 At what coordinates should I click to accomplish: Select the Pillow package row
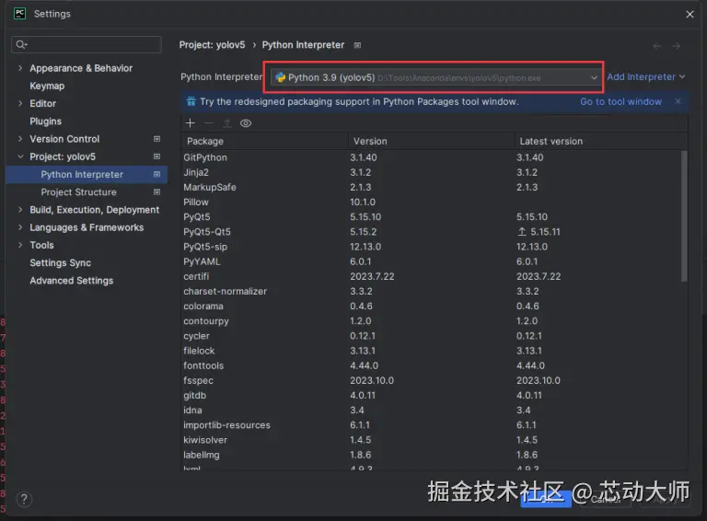point(432,202)
